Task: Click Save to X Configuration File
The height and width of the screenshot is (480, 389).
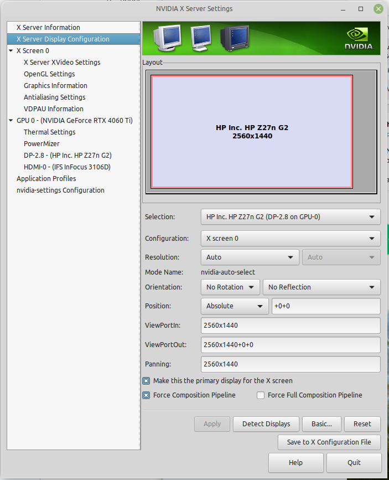Action: pyautogui.click(x=329, y=442)
